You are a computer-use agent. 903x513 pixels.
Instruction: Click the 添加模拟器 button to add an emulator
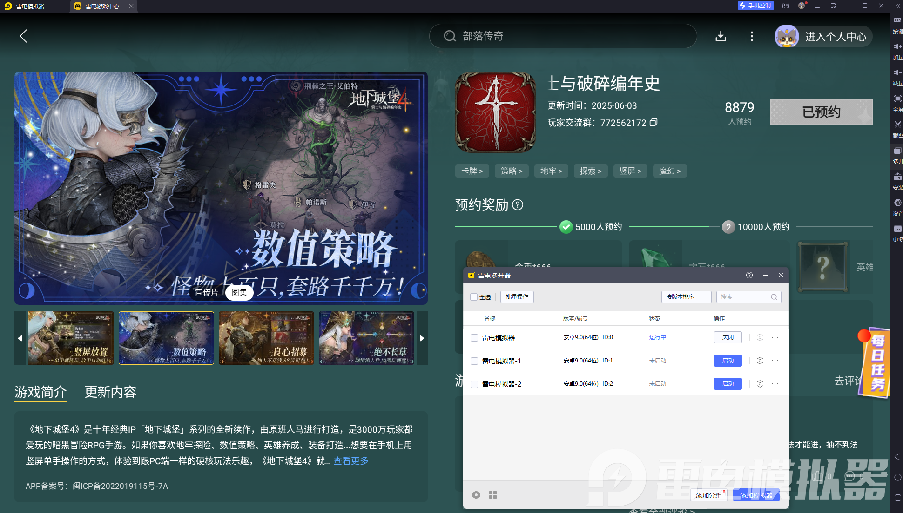pos(756,495)
